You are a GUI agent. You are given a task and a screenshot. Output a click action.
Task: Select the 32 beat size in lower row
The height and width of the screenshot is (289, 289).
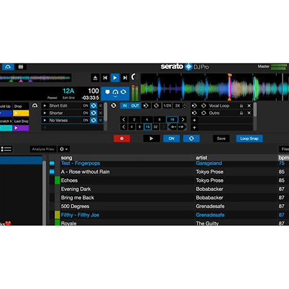(155, 127)
